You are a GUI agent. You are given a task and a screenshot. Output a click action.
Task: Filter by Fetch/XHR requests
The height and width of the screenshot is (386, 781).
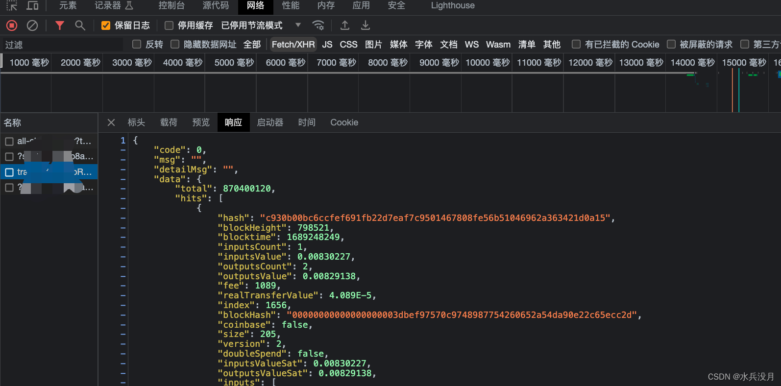pos(293,44)
